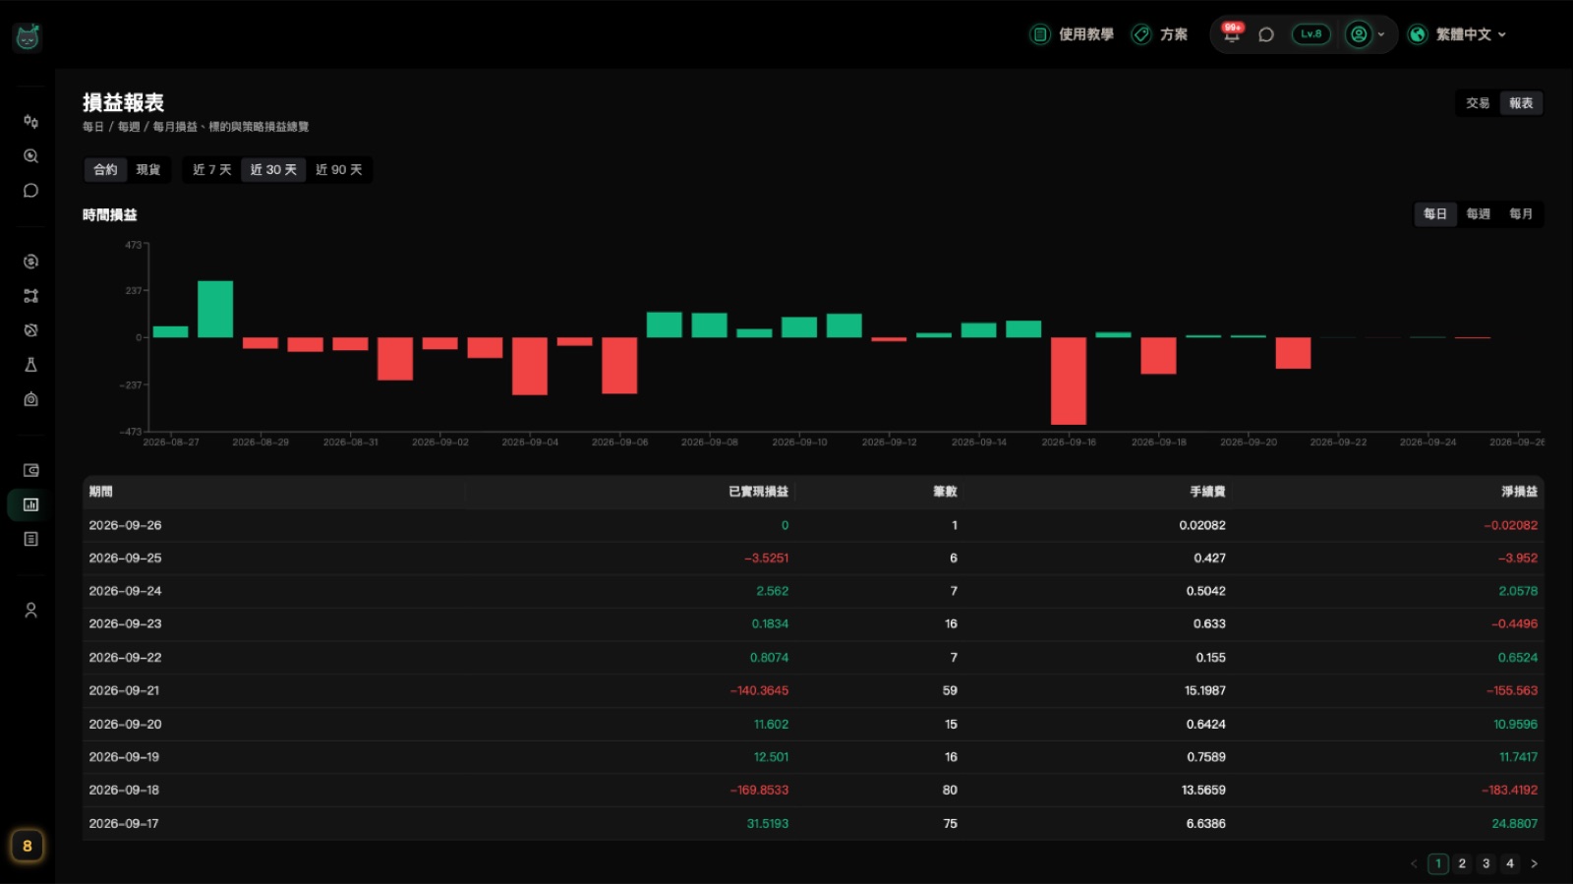
Task: Select the 2026-09-26 table row date
Action: click(x=125, y=525)
